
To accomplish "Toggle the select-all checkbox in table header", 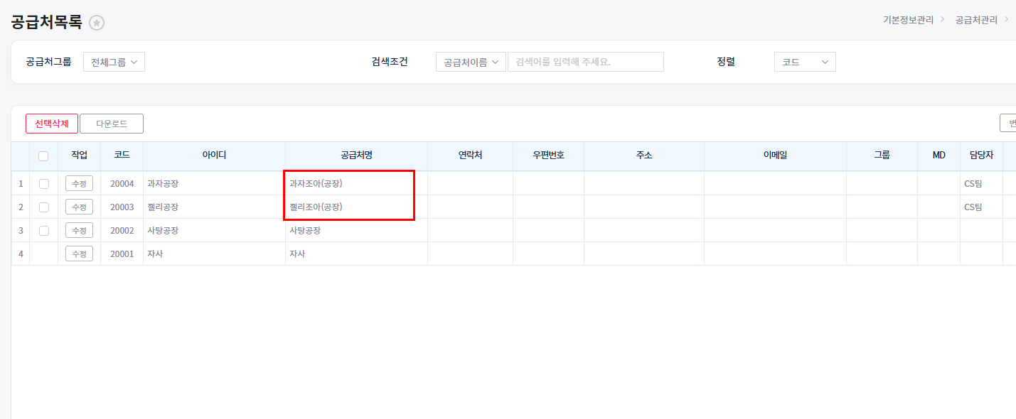I will [x=43, y=156].
